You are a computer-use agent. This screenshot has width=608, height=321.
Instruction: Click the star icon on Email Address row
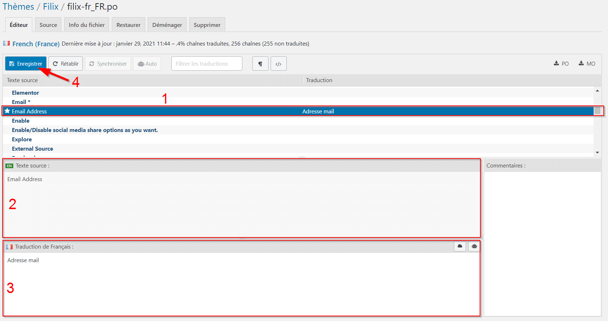pyautogui.click(x=7, y=111)
